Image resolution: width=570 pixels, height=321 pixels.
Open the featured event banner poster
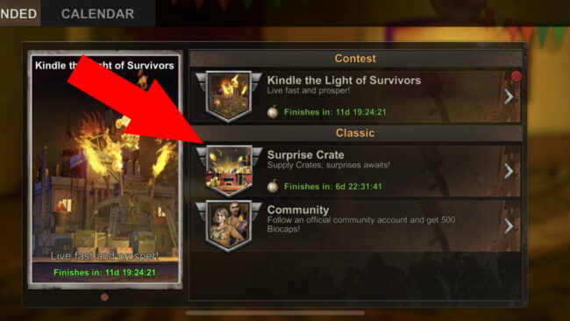[x=105, y=169]
